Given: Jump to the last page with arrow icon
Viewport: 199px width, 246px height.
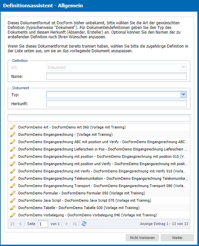Looking at the screenshot, I should (74, 224).
